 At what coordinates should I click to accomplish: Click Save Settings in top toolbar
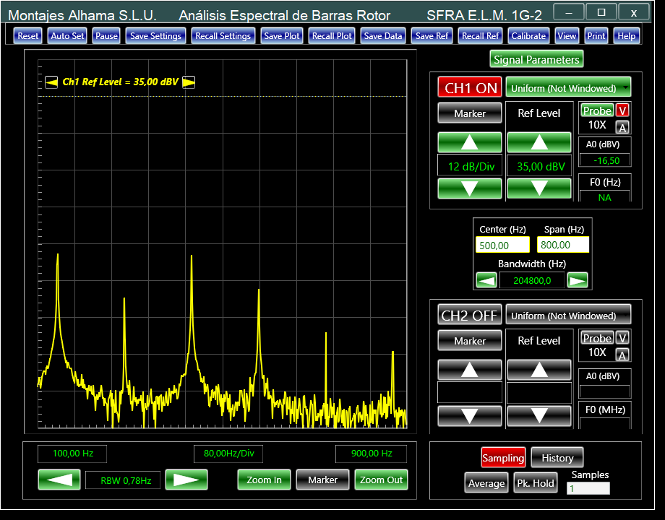pyautogui.click(x=155, y=35)
